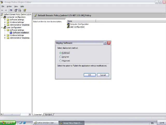Open the Windows Start button

coord(8,123)
